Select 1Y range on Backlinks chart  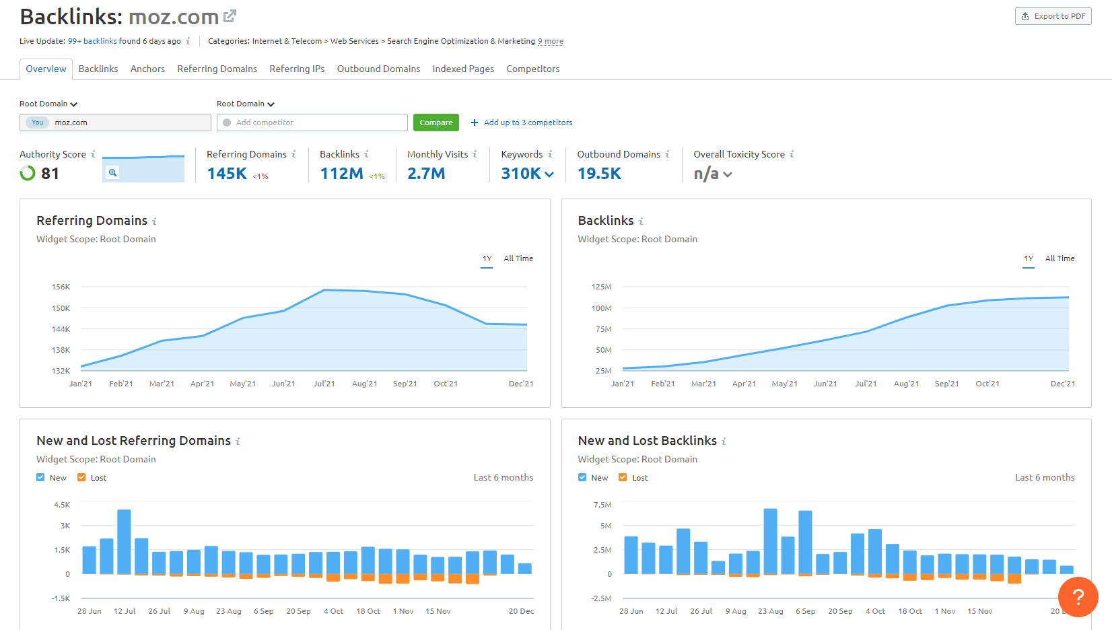[1029, 258]
